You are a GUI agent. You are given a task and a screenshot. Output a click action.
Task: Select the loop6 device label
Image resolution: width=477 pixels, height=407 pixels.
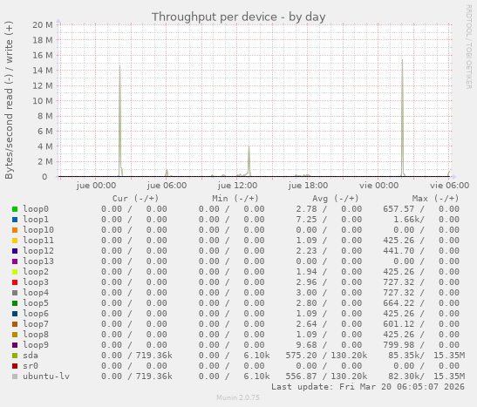coord(36,314)
